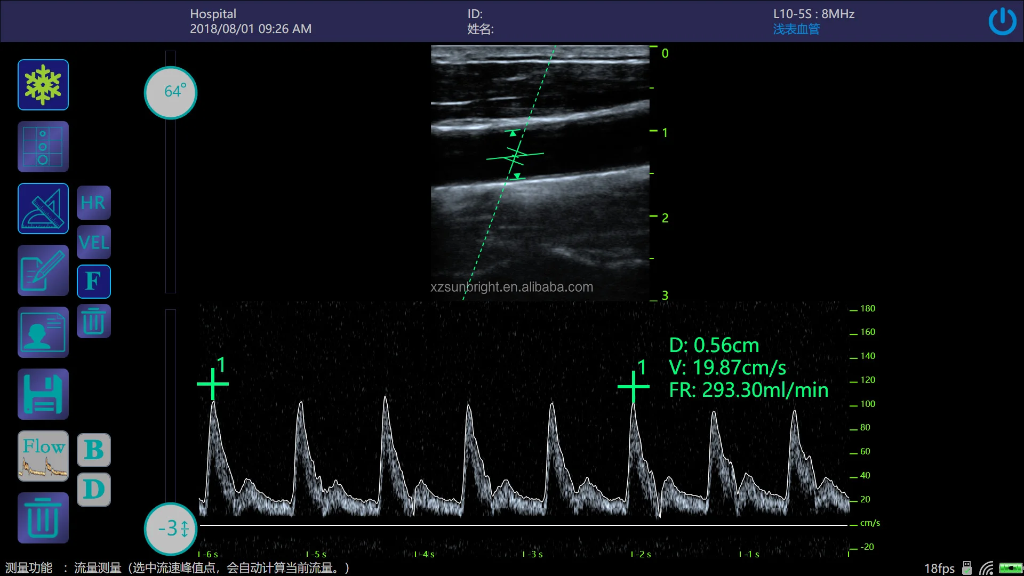Click the first peak marker cross
Viewport: 1024px width, 576px height.
click(x=213, y=383)
